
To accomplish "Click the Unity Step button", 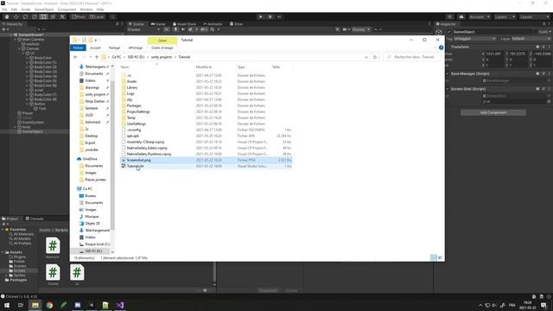I will click(x=279, y=16).
